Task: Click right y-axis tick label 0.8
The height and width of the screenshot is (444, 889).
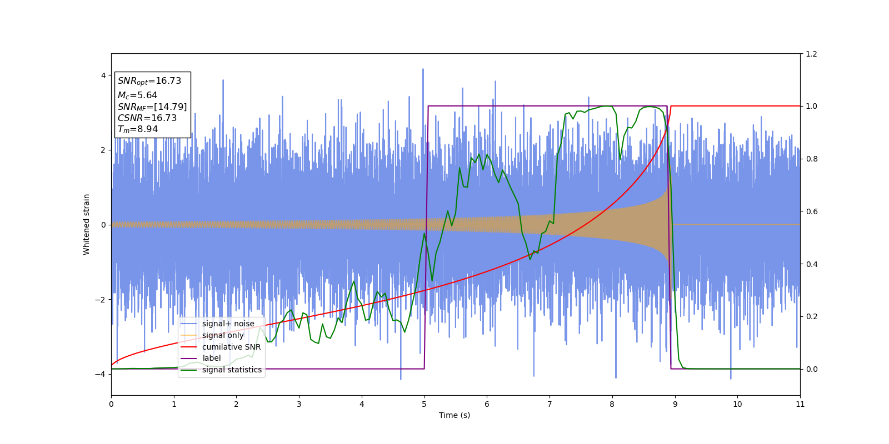Action: [811, 159]
